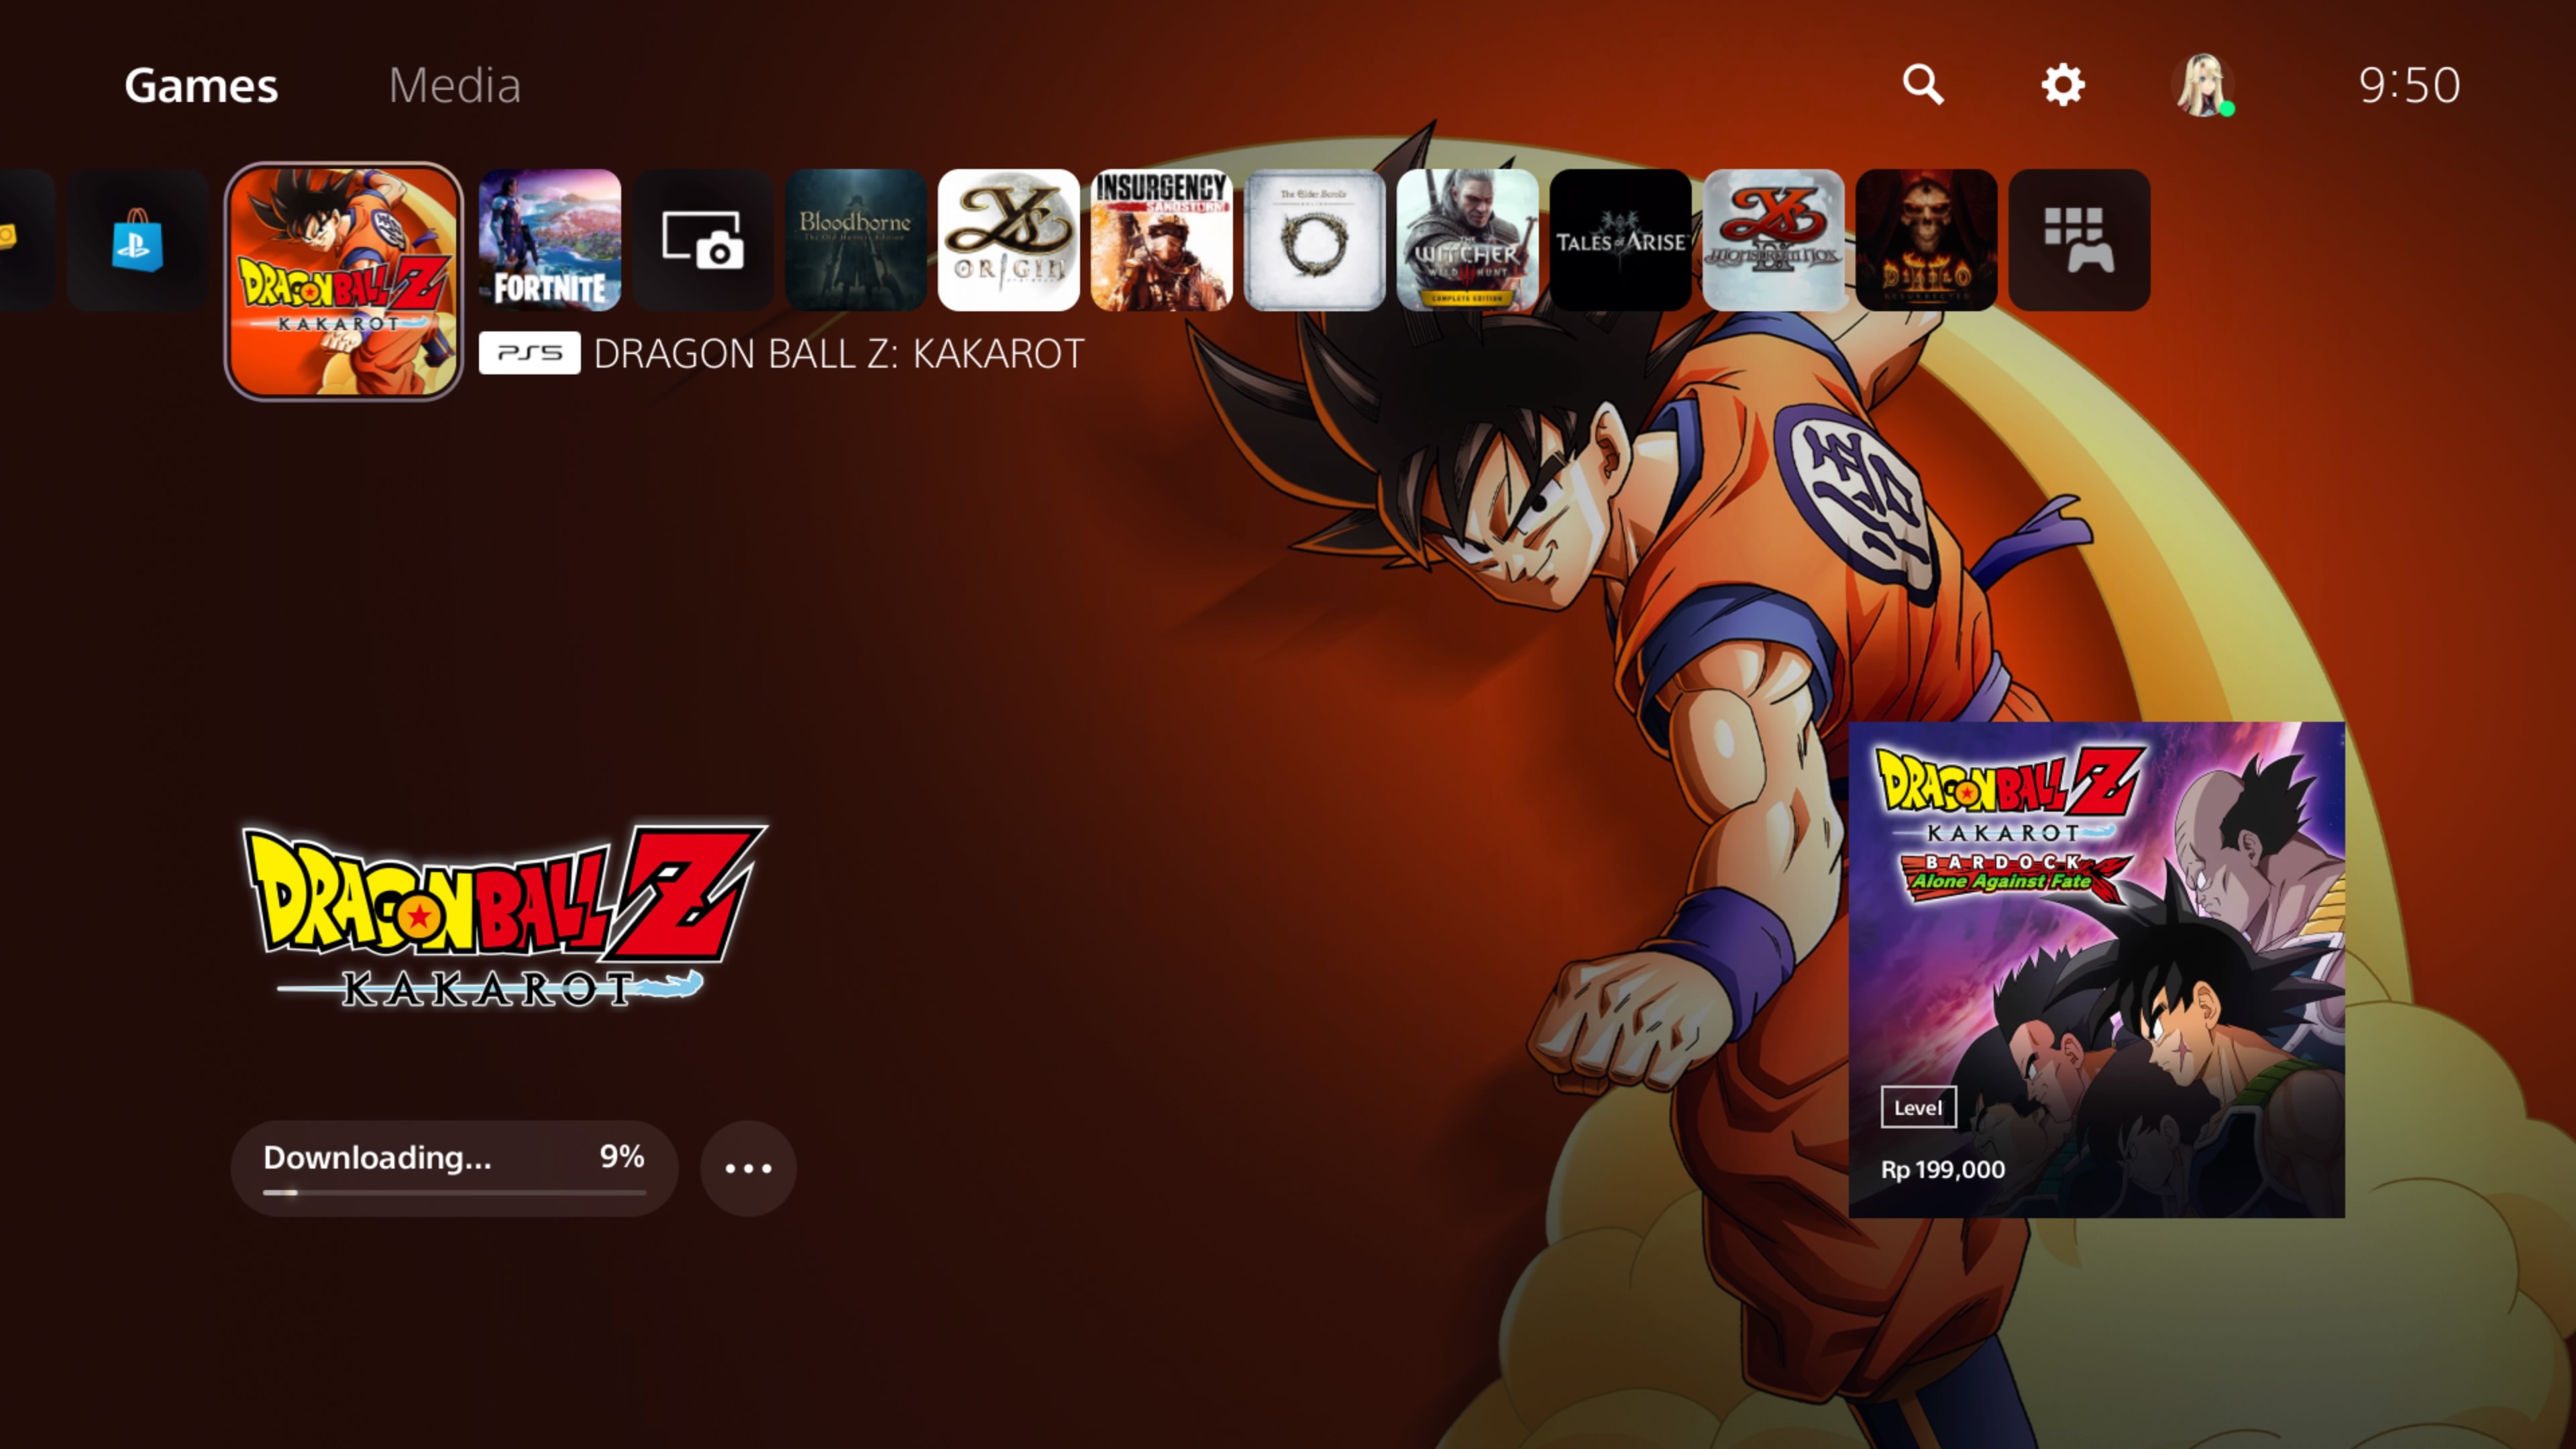Click the 9:50 clock
Image resolution: width=2576 pixels, height=1449 pixels.
tap(2410, 85)
